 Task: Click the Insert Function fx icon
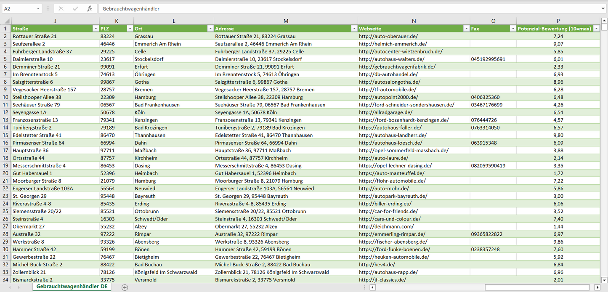(x=89, y=8)
